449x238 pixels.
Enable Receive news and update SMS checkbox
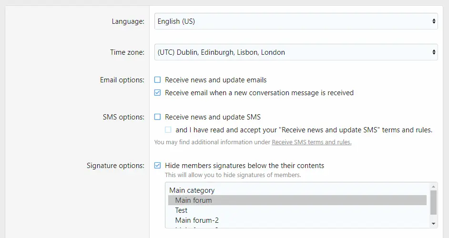coord(157,117)
